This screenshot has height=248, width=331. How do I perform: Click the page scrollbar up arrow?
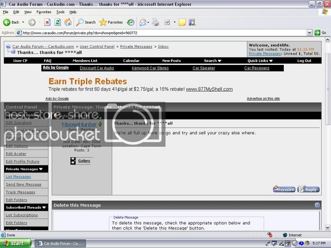coord(327,39)
